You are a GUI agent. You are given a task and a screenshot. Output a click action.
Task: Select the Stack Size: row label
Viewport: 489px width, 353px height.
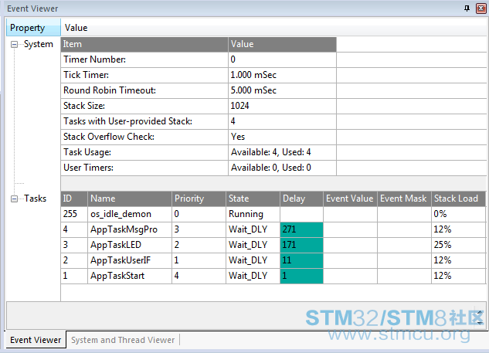(84, 106)
